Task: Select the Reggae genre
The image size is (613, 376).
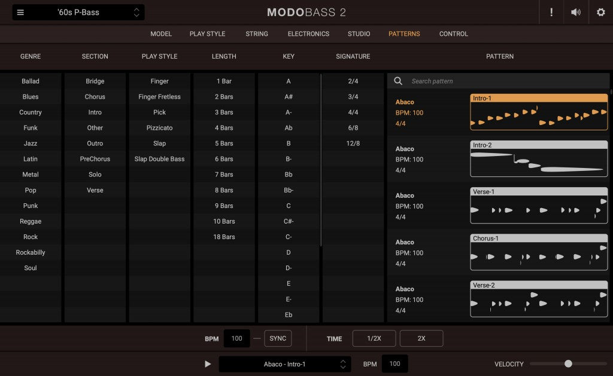Action: tap(31, 221)
